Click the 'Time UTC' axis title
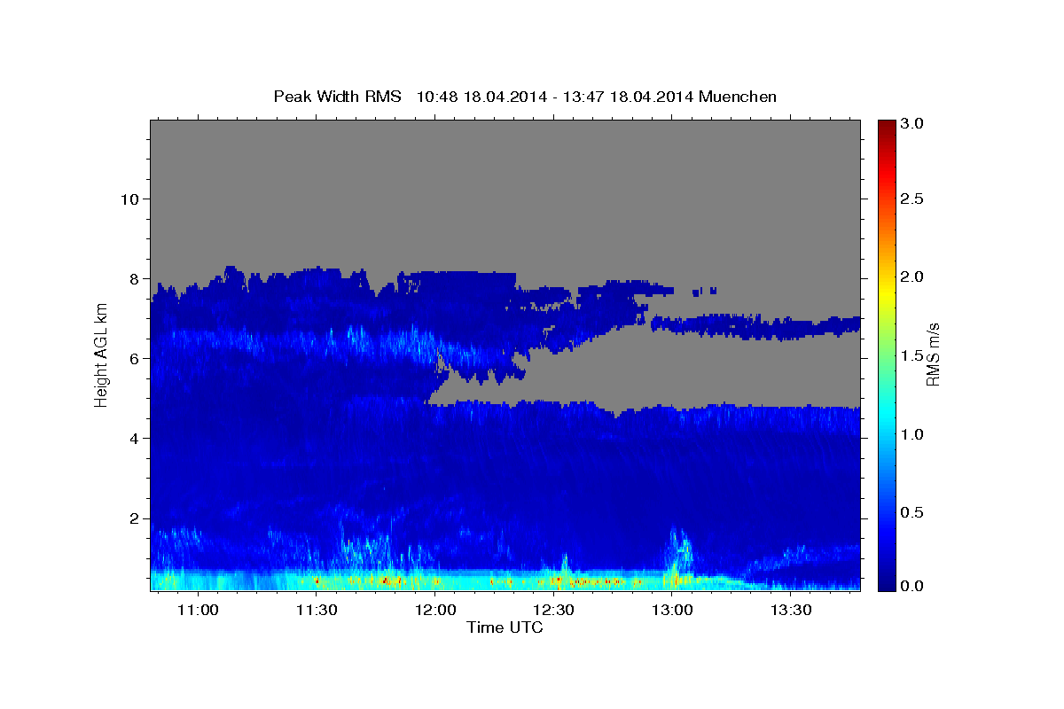Image resolution: width=1064 pixels, height=709 pixels. (505, 627)
